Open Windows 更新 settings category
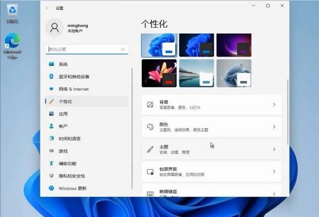The height and width of the screenshot is (217, 319). pos(87,188)
